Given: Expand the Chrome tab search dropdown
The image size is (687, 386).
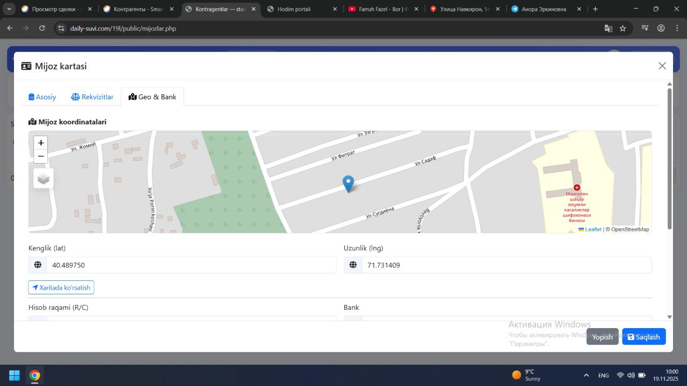Looking at the screenshot, I should click(9, 9).
